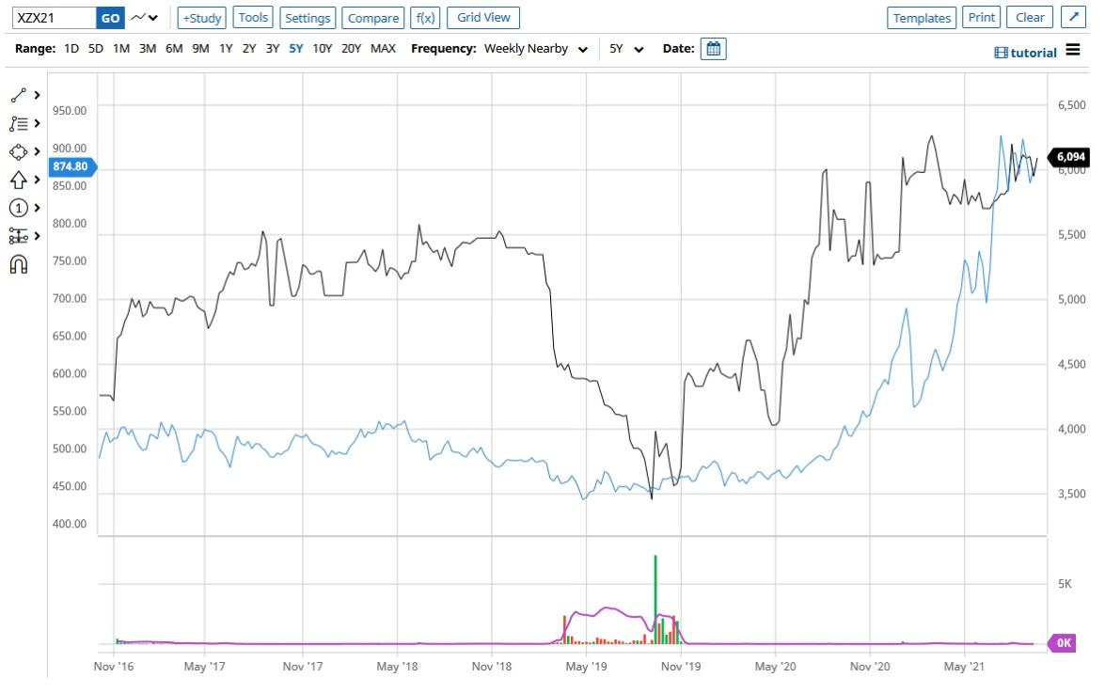Image resolution: width=1105 pixels, height=693 pixels.
Task: Open the Tools menu
Action: [253, 17]
